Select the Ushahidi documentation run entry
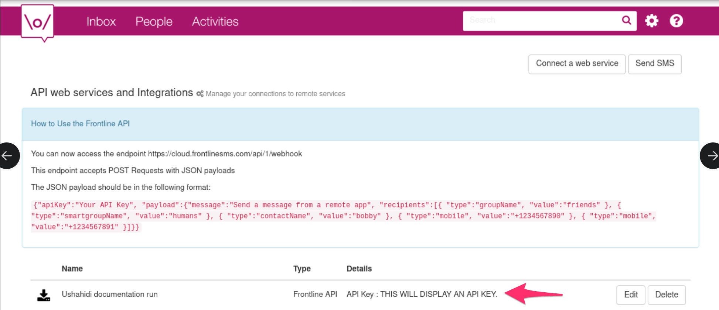 coord(109,294)
